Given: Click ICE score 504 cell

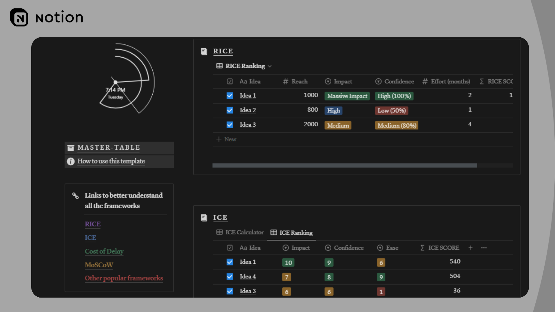Looking at the screenshot, I should 455,276.
